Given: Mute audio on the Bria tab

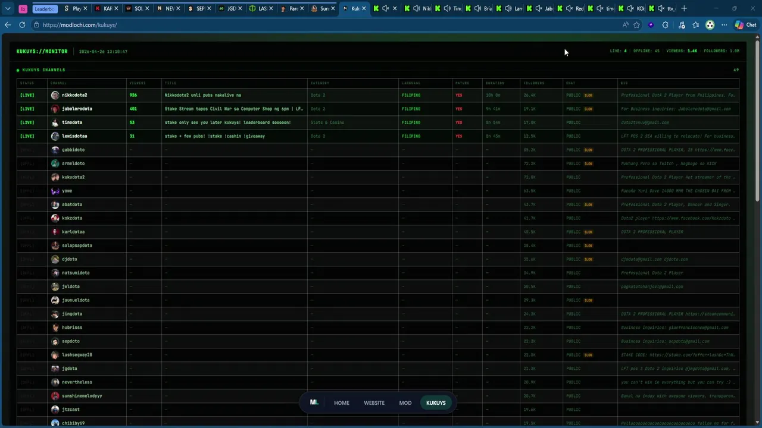Looking at the screenshot, I should [478, 8].
